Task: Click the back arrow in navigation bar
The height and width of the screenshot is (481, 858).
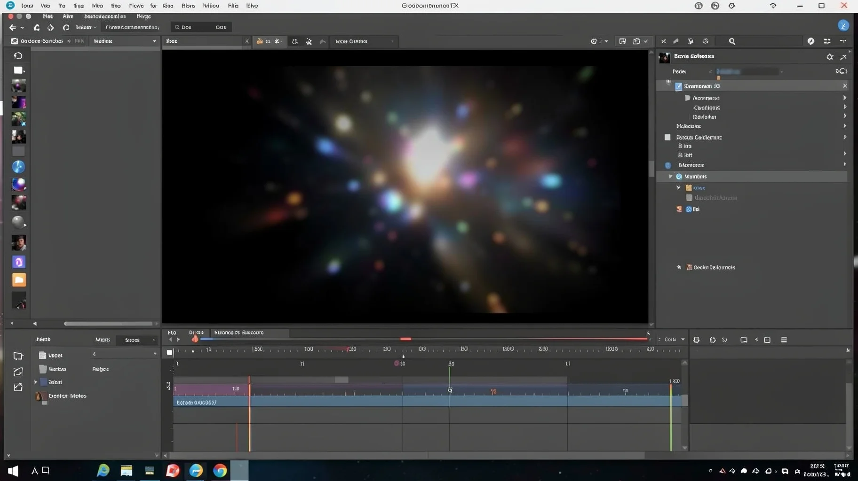Action: (x=13, y=28)
